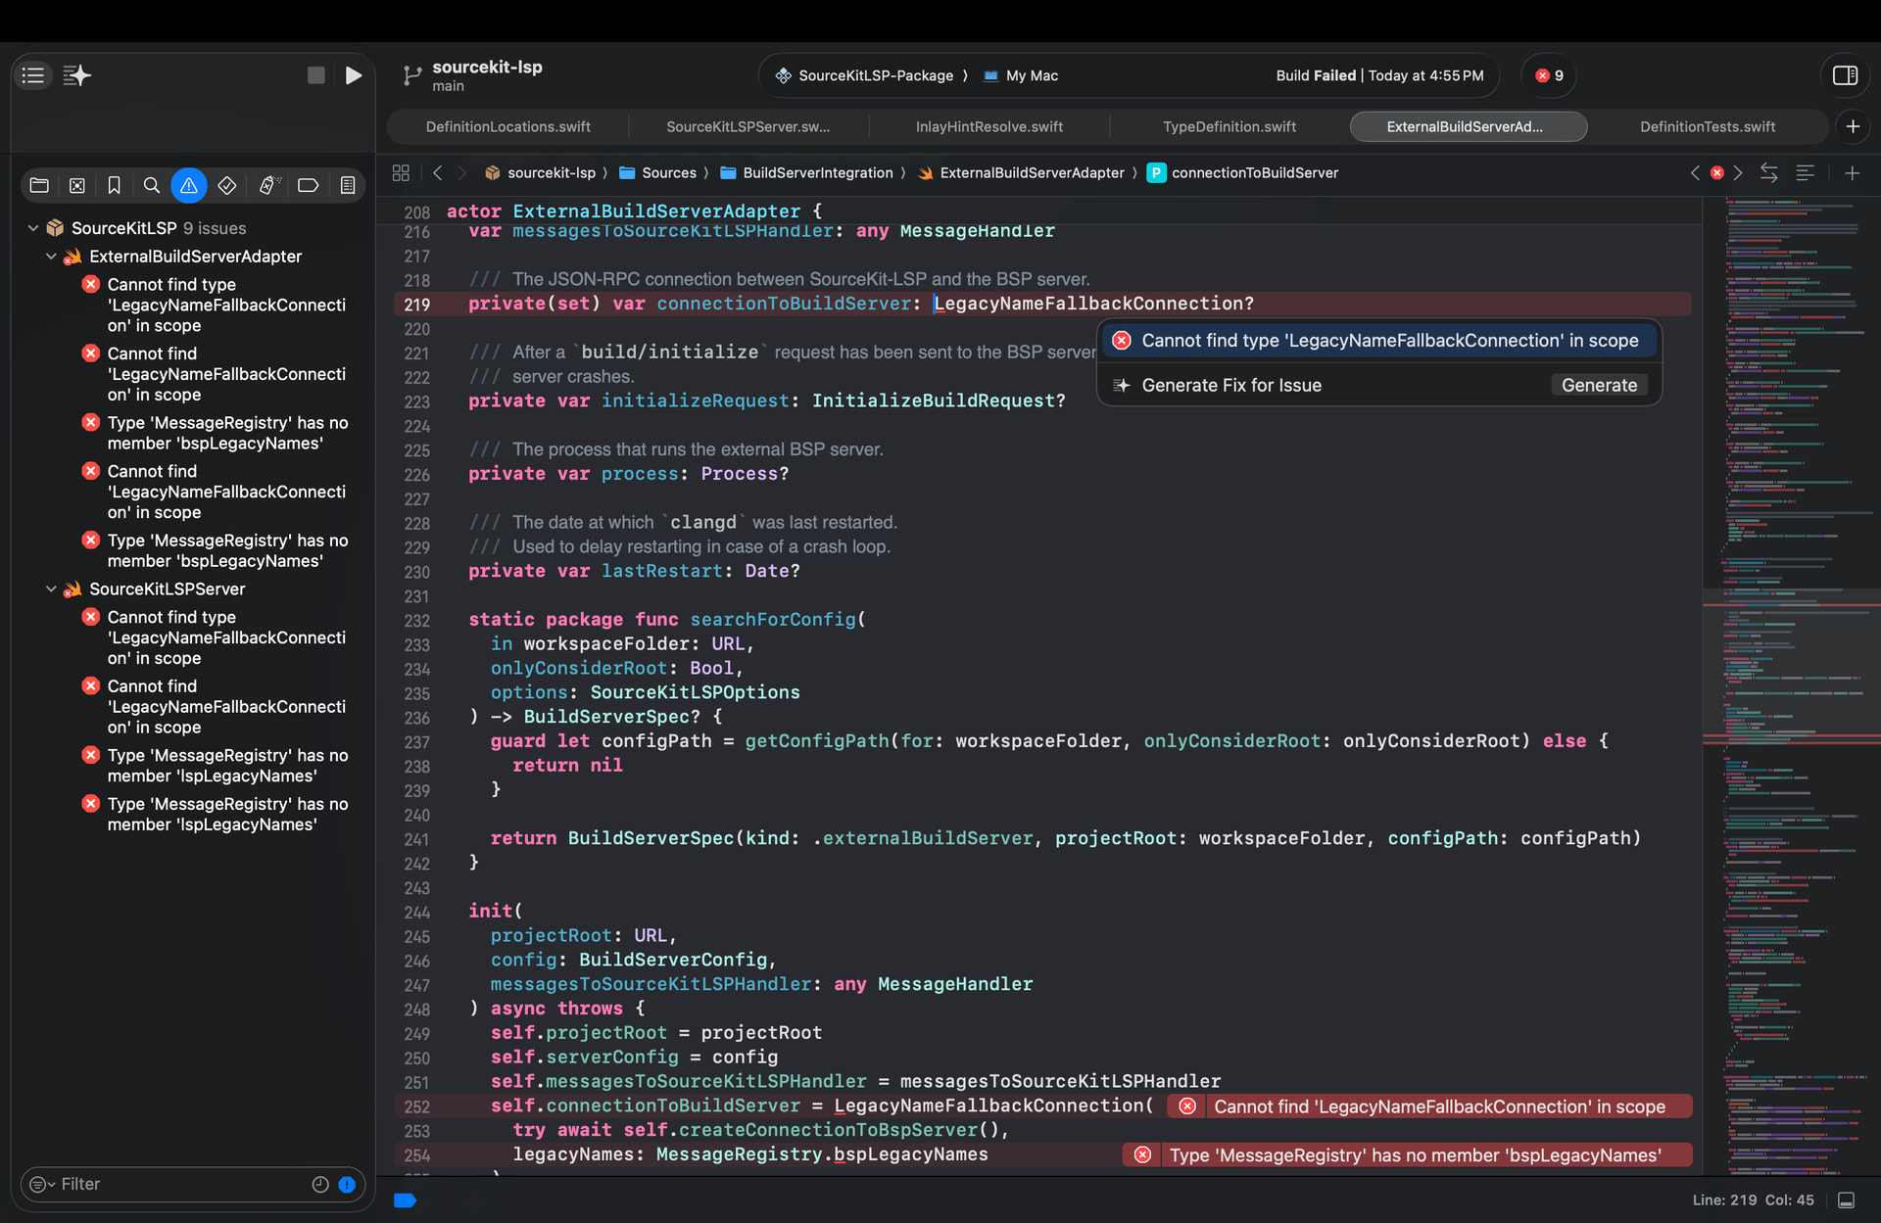
Task: Open the Sources breadcrumb menu
Action: (x=658, y=172)
